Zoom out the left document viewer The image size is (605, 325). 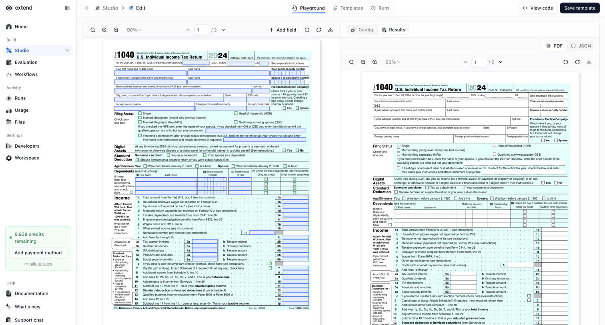[x=104, y=30]
